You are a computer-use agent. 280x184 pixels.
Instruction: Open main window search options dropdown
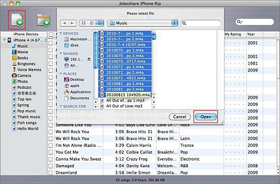[x=240, y=22]
